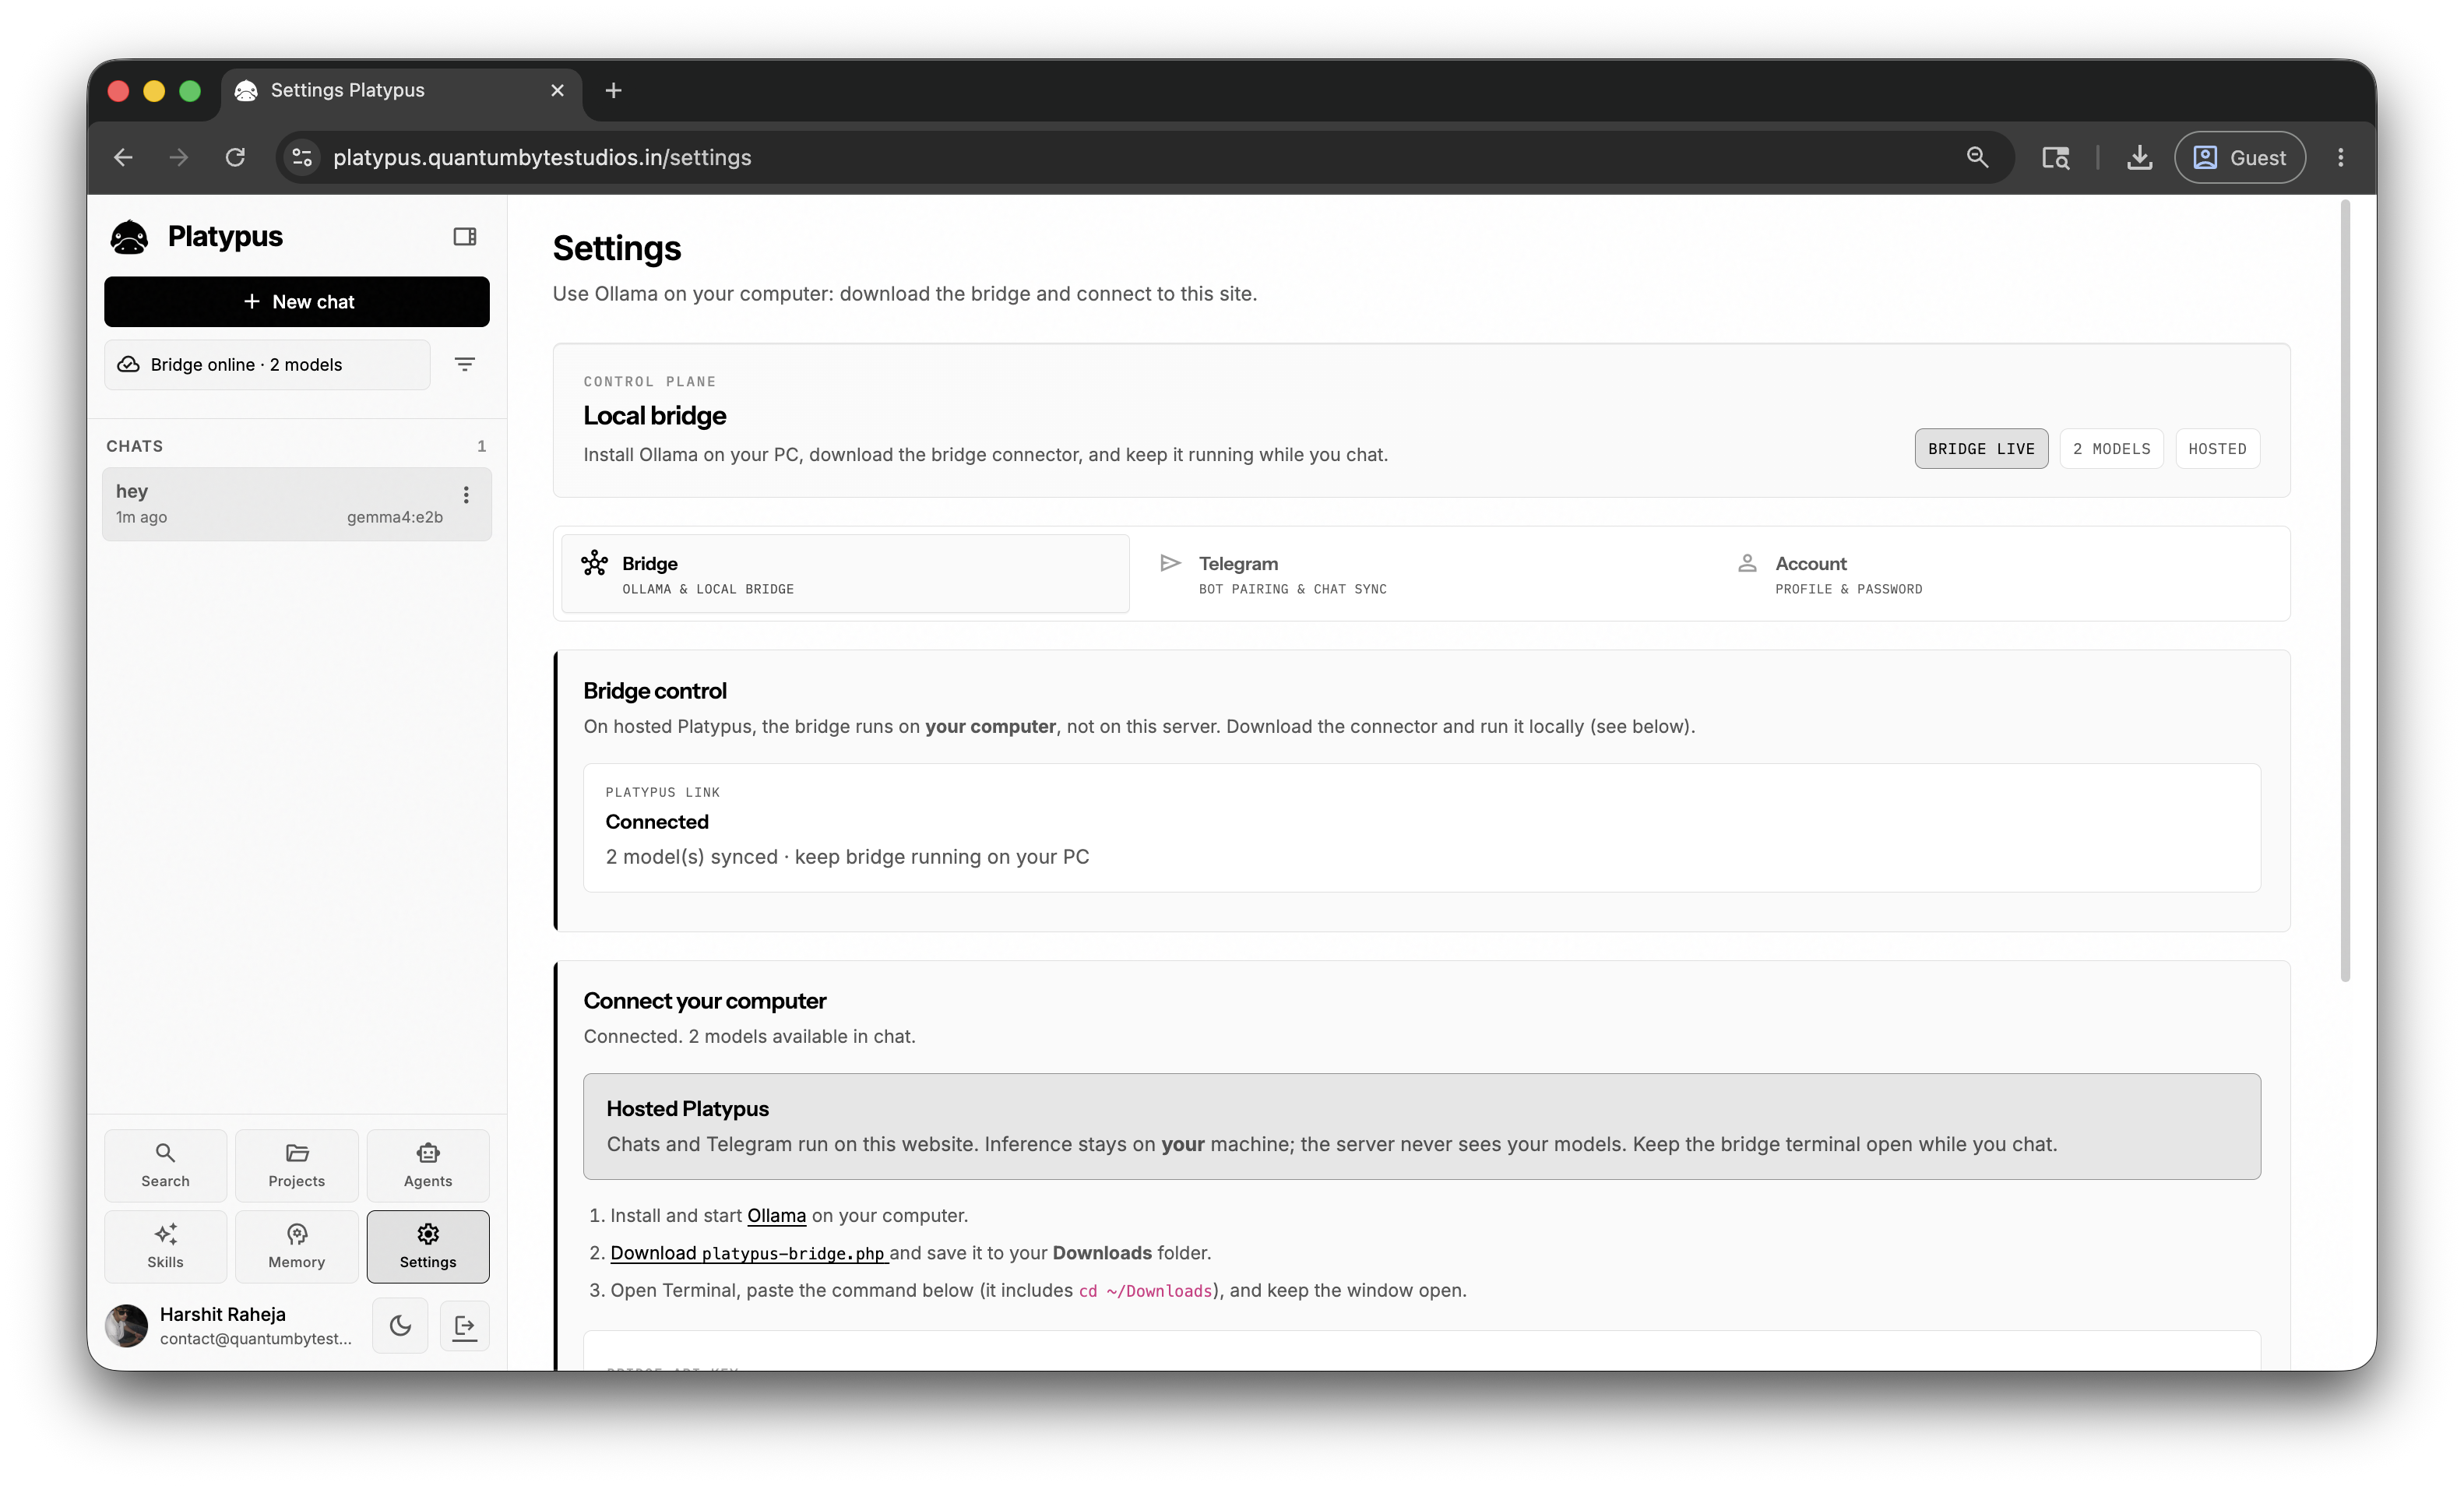Toggle dark mode moon icon
The height and width of the screenshot is (1486, 2464).
400,1326
